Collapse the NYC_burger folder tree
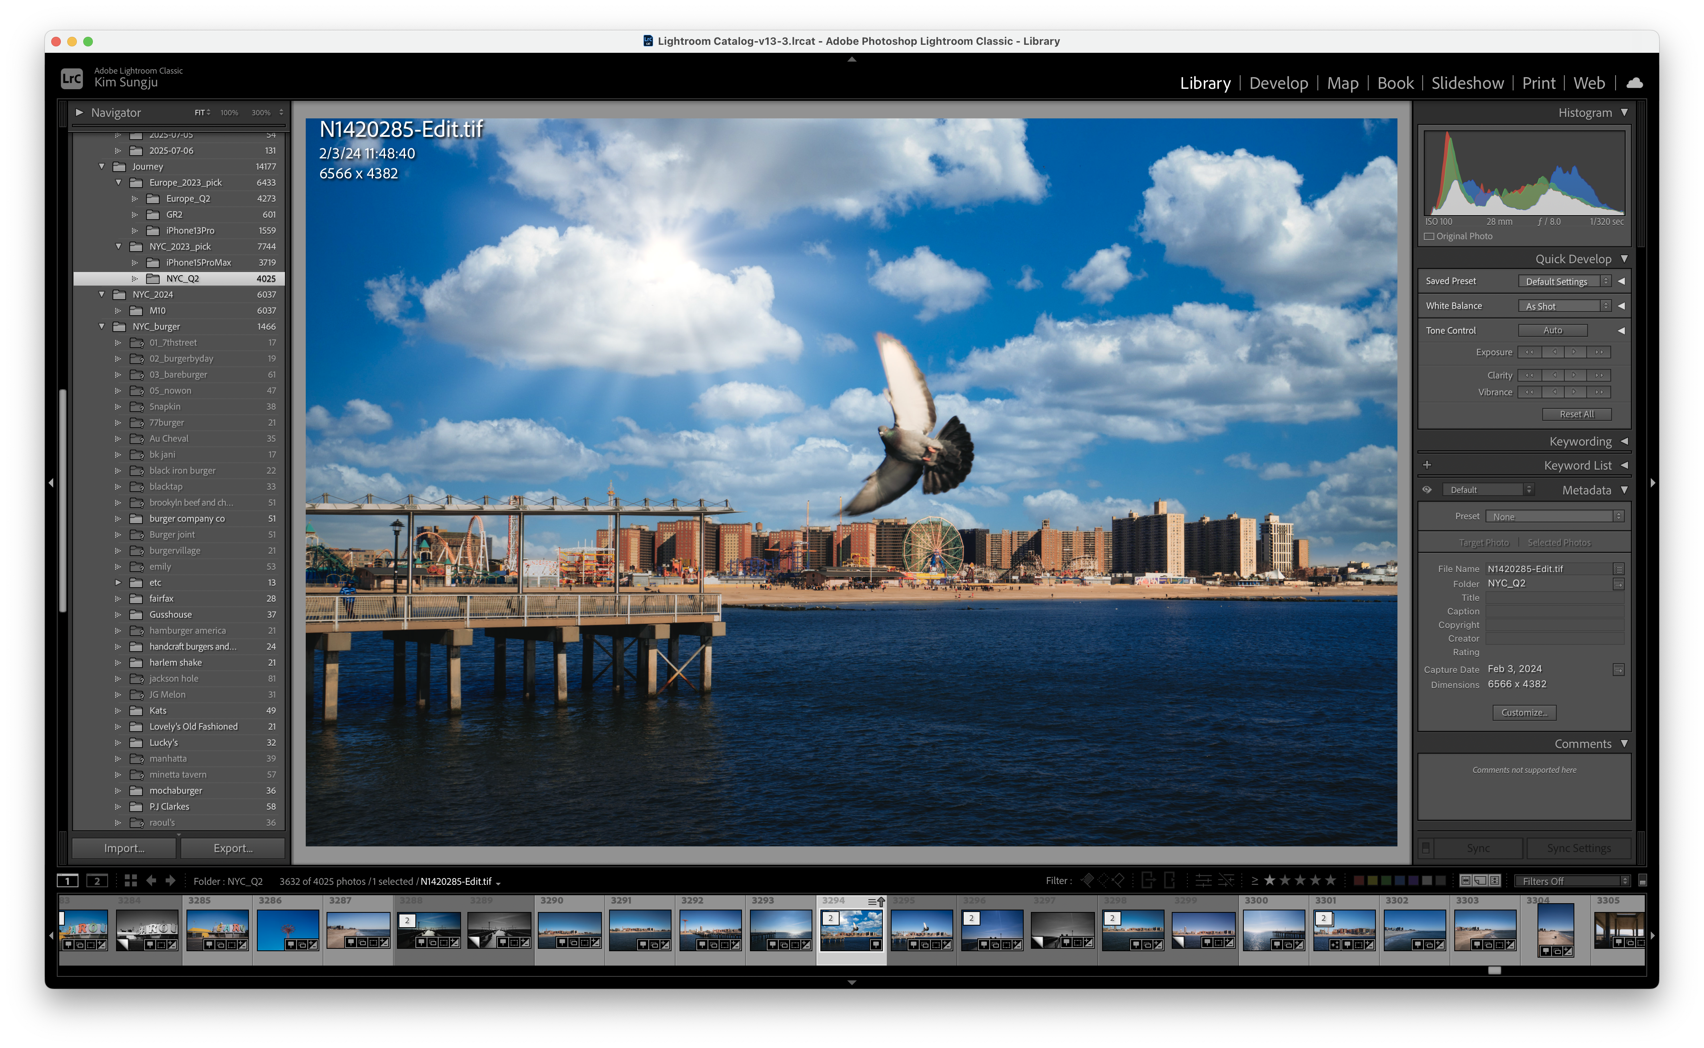Image resolution: width=1704 pixels, height=1048 pixels. tap(102, 326)
